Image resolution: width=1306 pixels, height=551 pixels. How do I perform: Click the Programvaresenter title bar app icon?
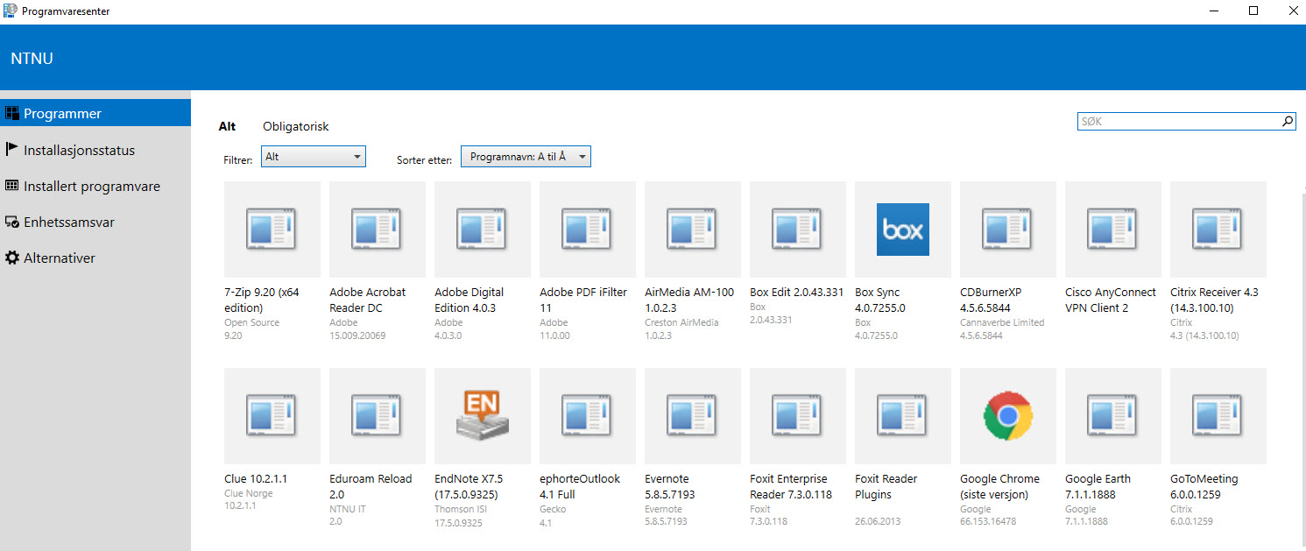(x=11, y=11)
